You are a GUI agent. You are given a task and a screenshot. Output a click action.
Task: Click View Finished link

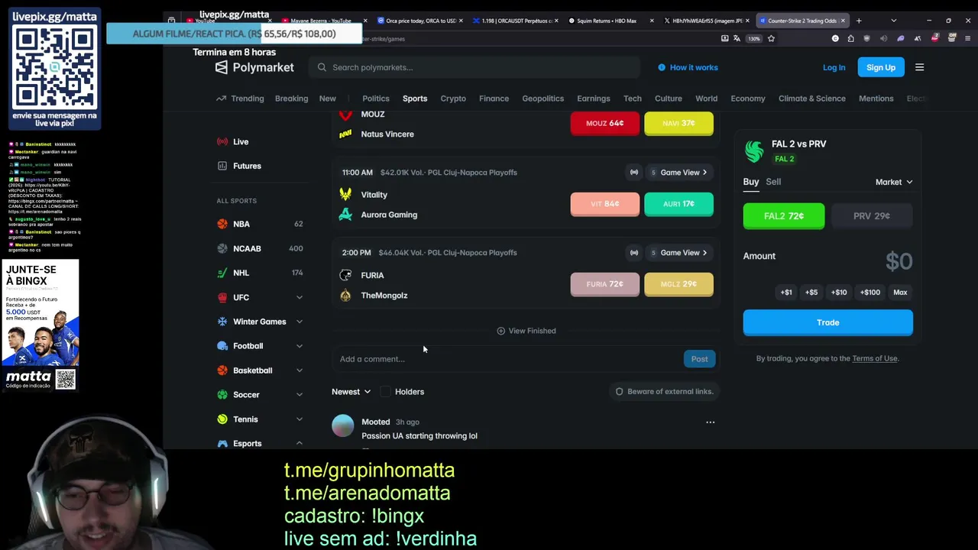click(526, 331)
